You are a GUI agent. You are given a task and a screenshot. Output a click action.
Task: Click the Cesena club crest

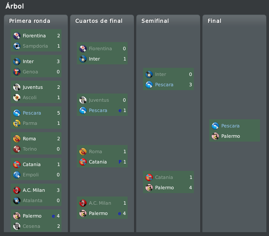17,226
